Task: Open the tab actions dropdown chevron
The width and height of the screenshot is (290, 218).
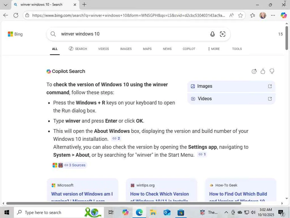Action: pyautogui.click(x=6, y=5)
